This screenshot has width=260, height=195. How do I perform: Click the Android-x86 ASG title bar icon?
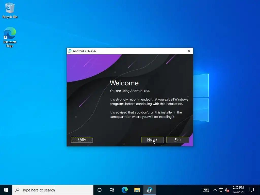[70, 51]
